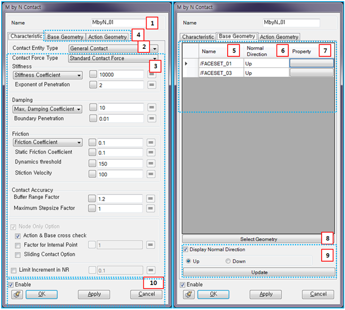Click the equals button for Static Friction Coefficient
This screenshot has height=310, width=345.
[151, 152]
